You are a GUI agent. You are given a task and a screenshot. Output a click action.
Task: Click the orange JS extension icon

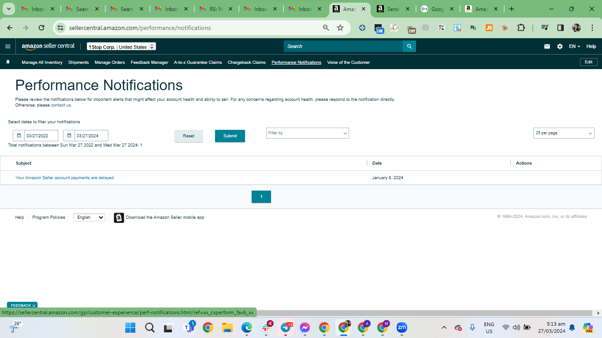pos(489,28)
